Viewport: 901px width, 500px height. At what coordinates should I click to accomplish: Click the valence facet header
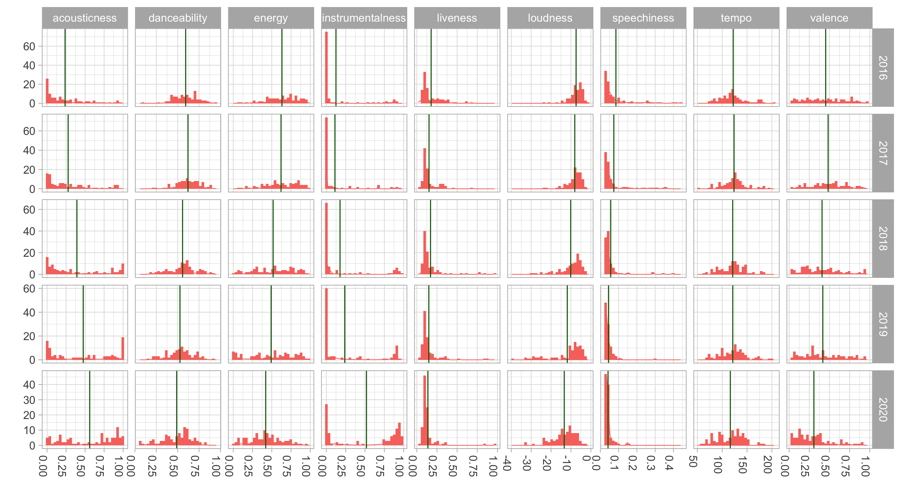click(x=829, y=18)
